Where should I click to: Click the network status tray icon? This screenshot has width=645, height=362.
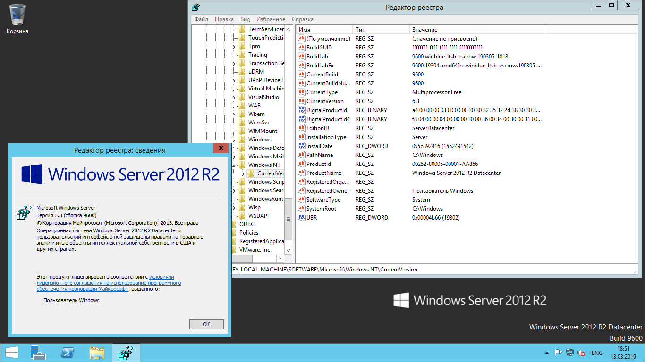[x=570, y=353]
